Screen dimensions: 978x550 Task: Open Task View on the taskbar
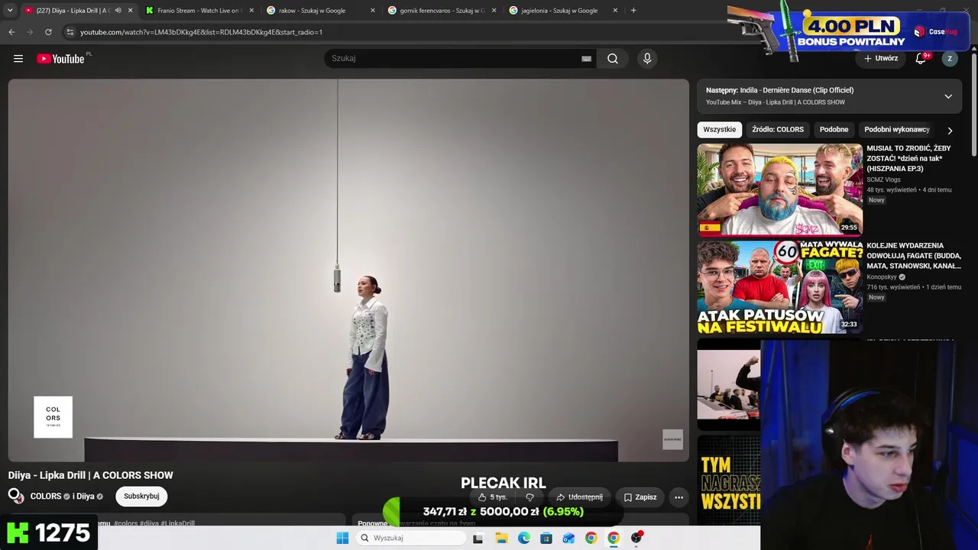coord(478,538)
